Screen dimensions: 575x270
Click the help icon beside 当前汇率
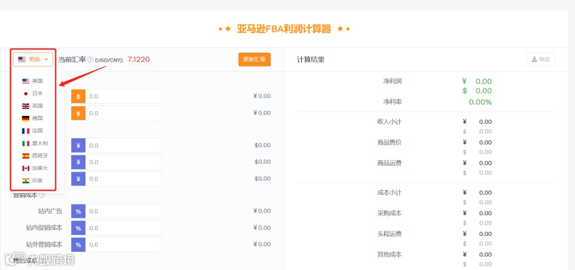coord(91,60)
